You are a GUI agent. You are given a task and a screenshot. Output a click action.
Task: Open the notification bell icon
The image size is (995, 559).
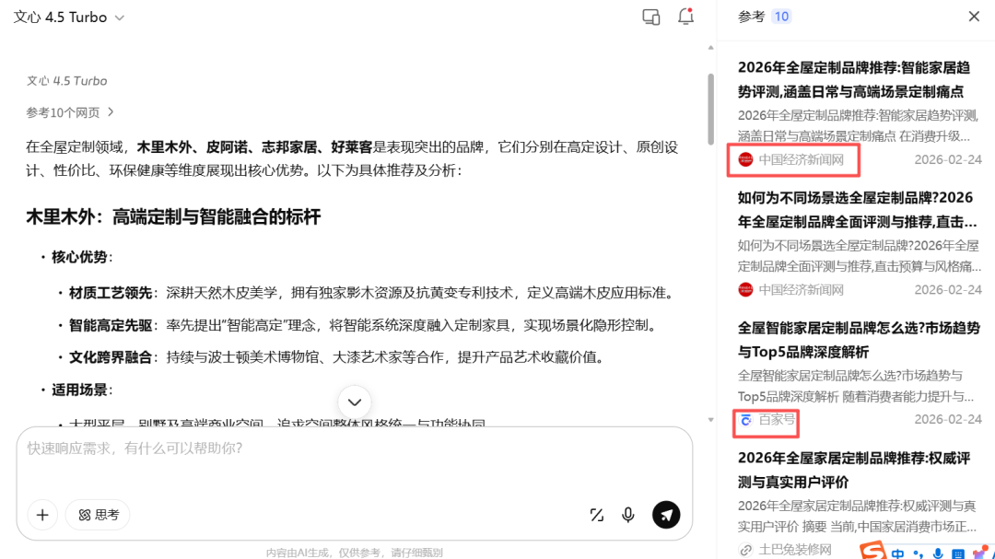click(x=685, y=17)
